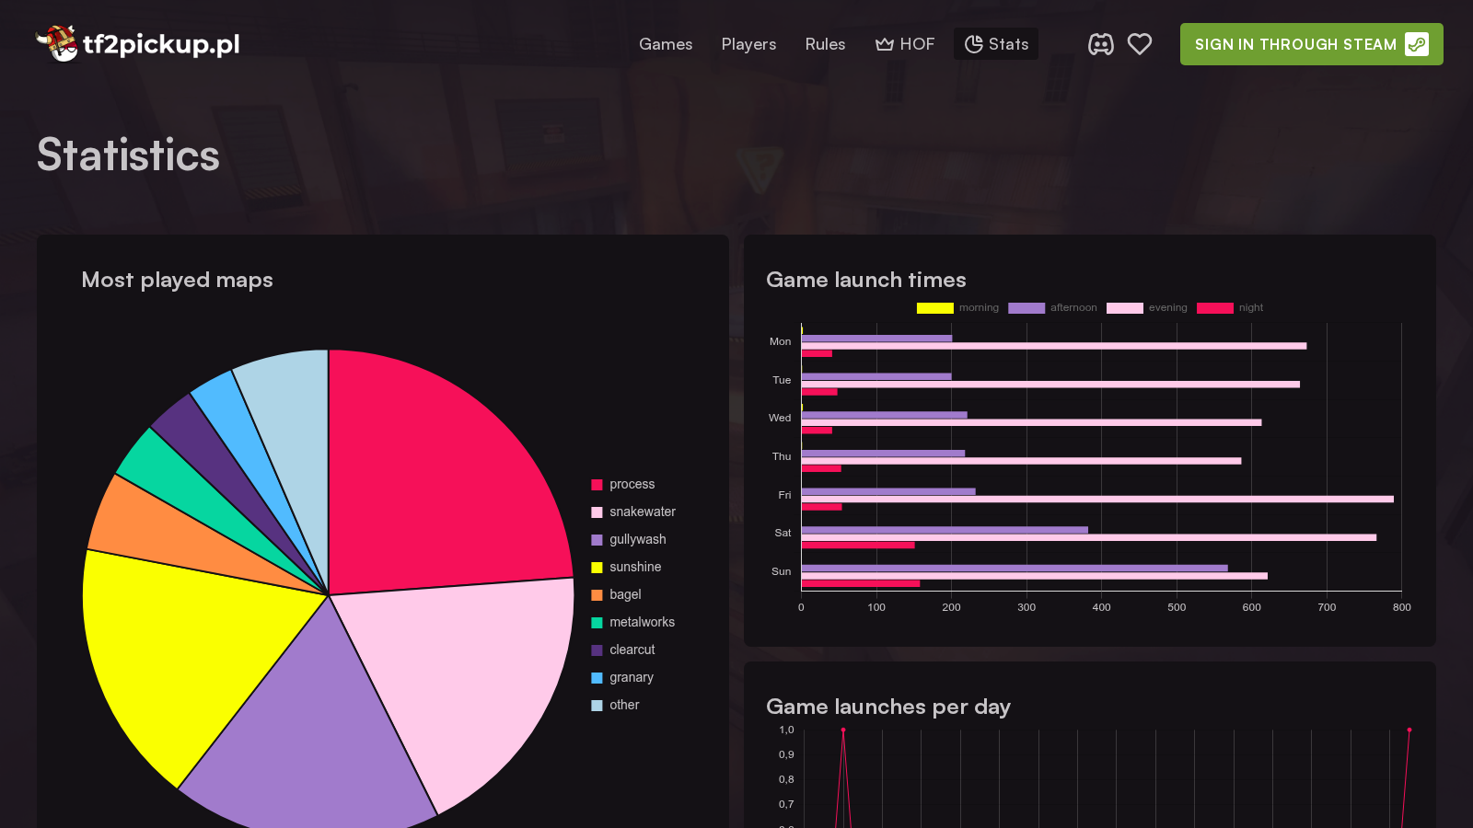Select the Stats pie-chart icon in navigation

coord(973,43)
